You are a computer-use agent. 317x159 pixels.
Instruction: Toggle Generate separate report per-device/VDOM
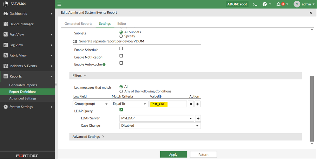[75, 41]
